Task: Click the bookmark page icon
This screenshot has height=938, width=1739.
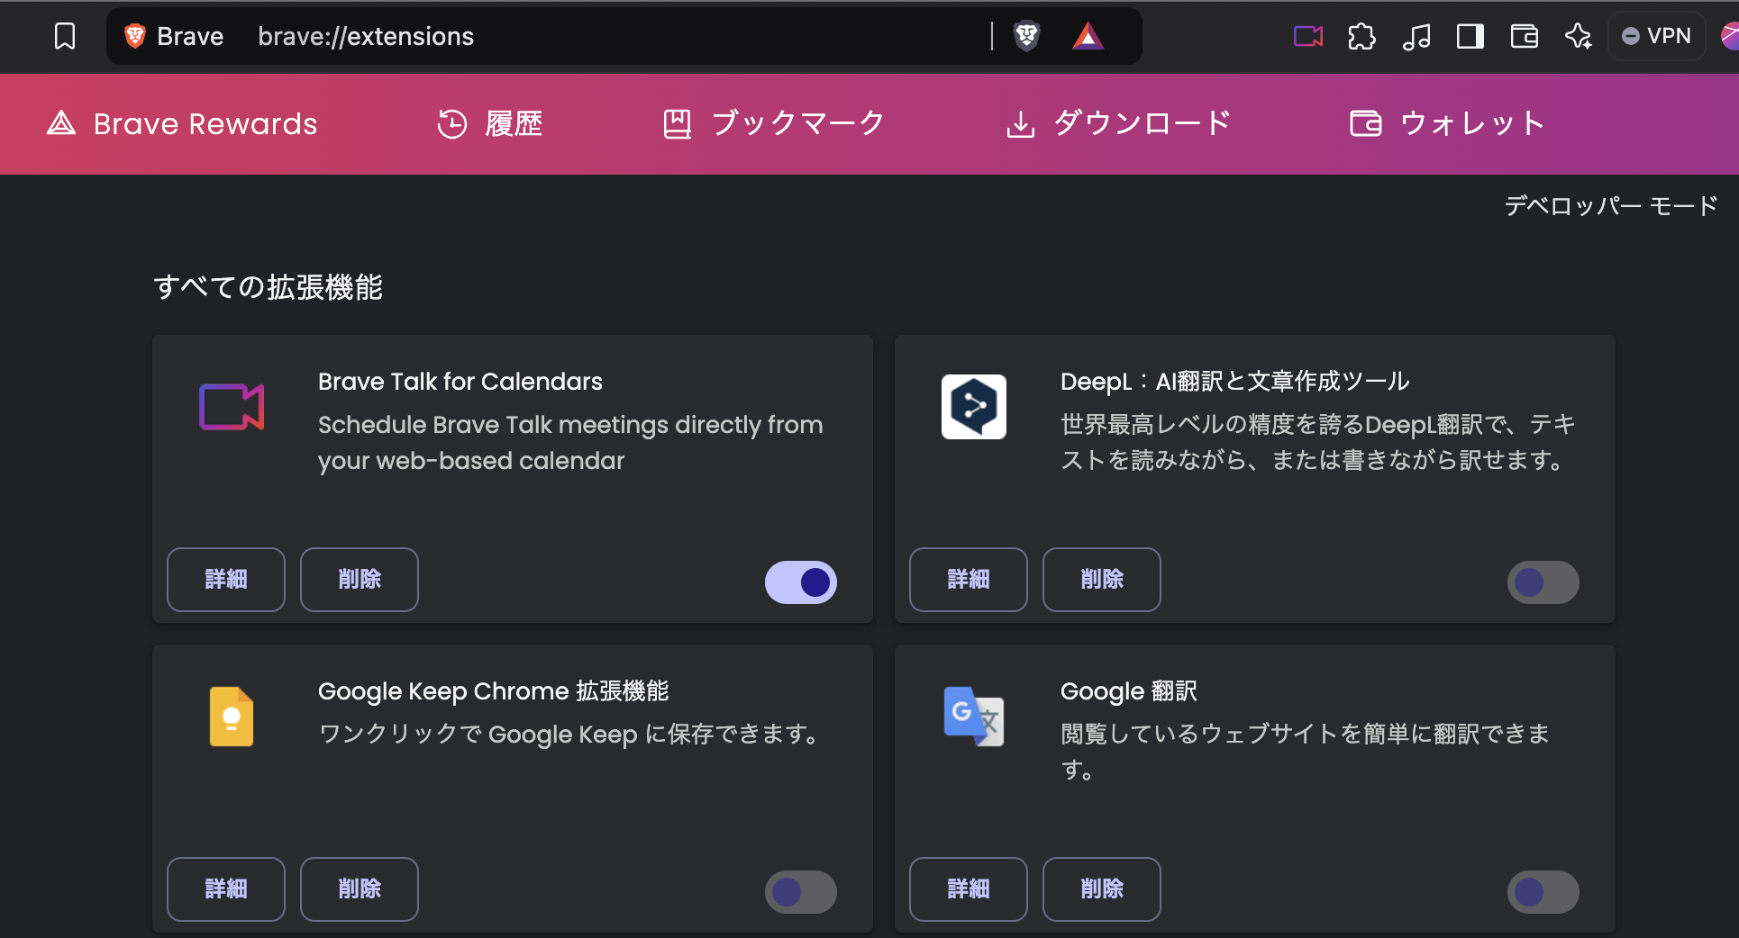Action: click(65, 37)
